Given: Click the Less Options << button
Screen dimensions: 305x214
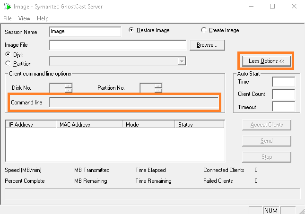Looking at the screenshot, I should (x=267, y=61).
